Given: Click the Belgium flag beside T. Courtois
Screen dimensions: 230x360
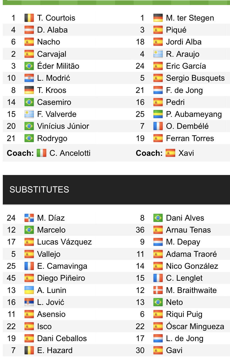Looking at the screenshot, I should pyautogui.click(x=29, y=18).
